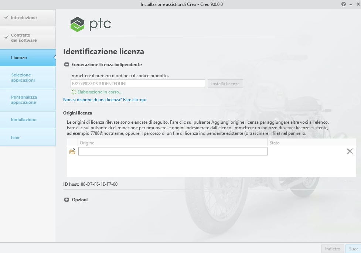Click the Origini licenza label

tap(78, 113)
